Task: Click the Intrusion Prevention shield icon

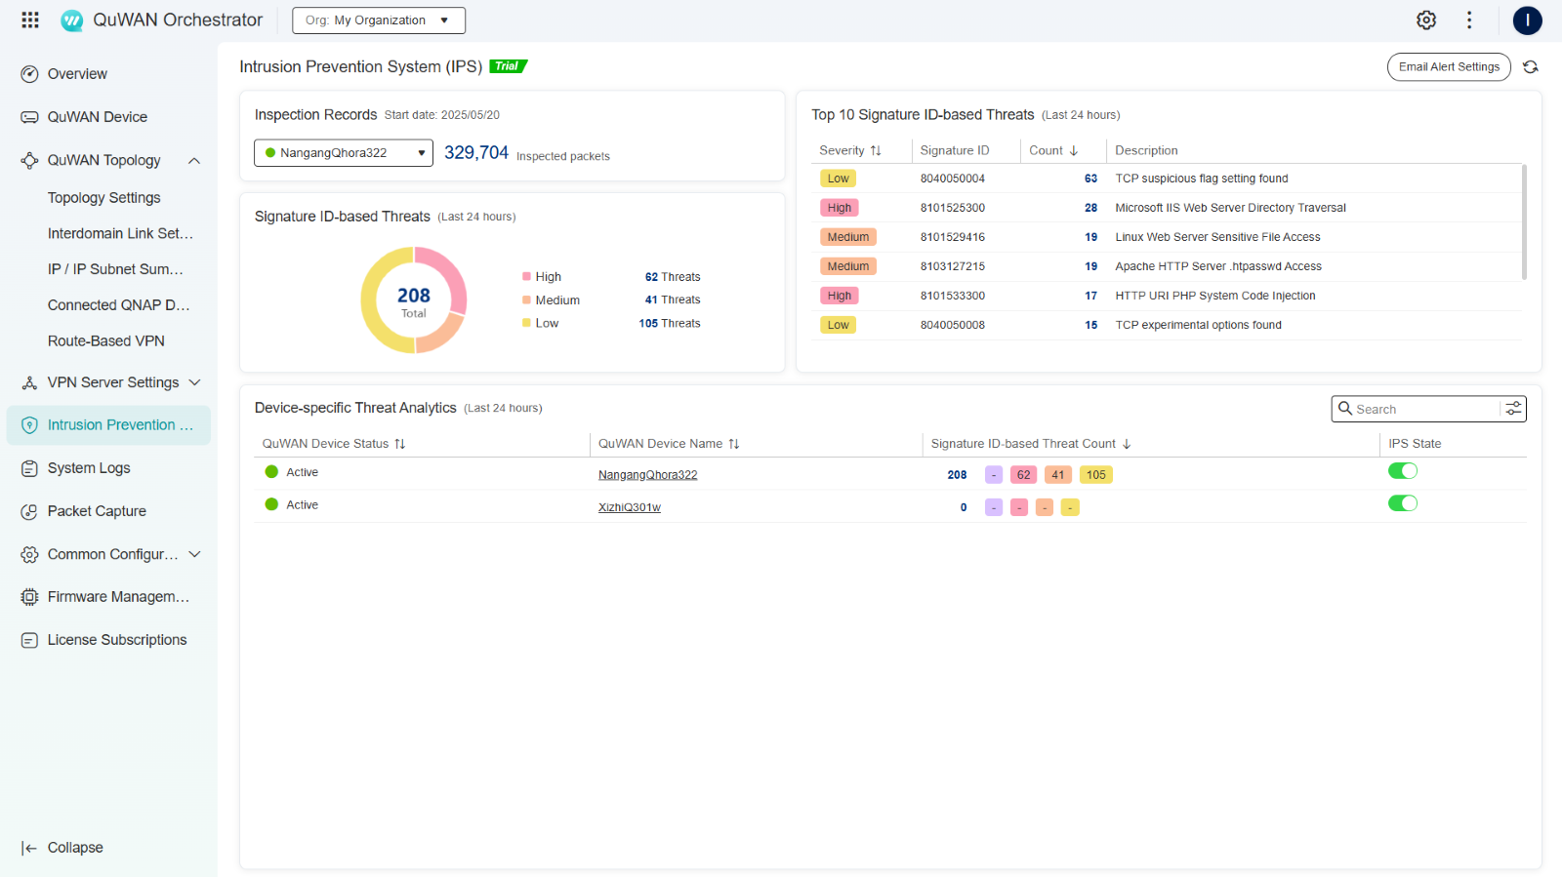Action: click(30, 425)
